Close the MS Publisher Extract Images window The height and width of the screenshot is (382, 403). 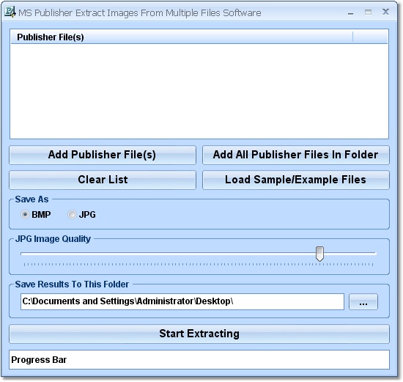385,12
